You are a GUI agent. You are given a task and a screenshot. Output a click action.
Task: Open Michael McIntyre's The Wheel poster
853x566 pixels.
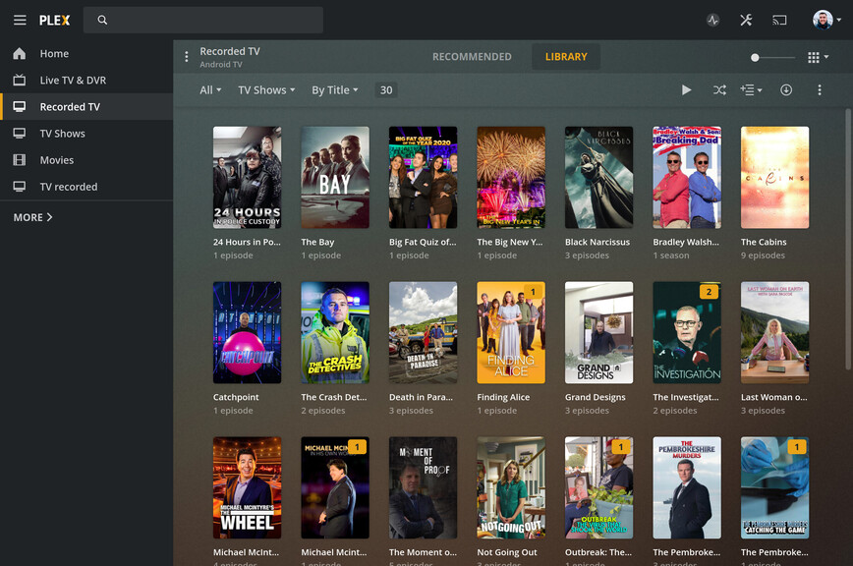pos(247,487)
